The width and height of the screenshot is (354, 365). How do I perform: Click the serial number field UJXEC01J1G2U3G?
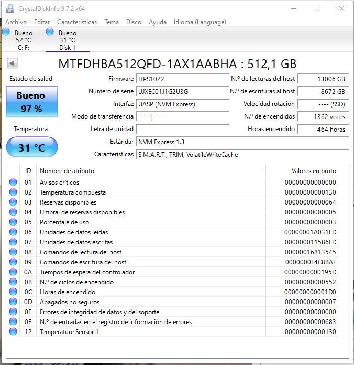(x=182, y=91)
